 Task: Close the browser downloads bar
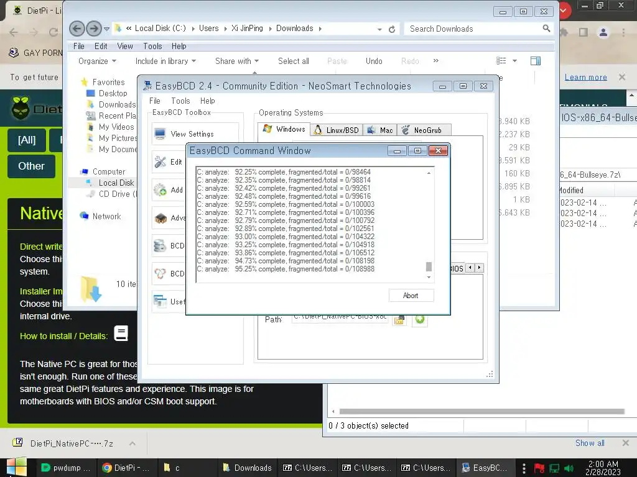click(626, 443)
